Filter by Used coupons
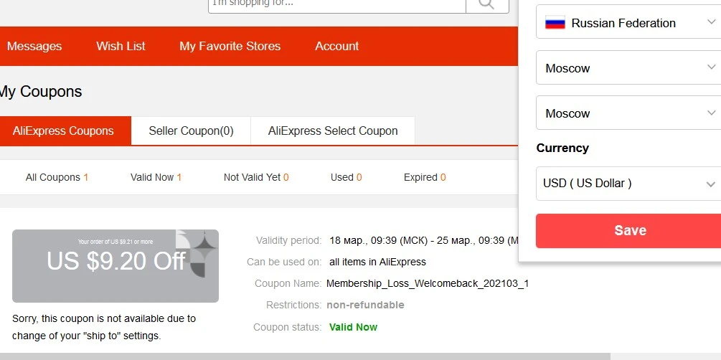Viewport: 721px width, 360px height. pyautogui.click(x=347, y=177)
